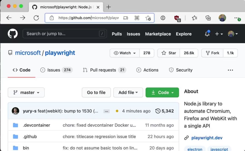
Task: Open the feat(webkit): bump to 1530 commit
Action: point(68,111)
